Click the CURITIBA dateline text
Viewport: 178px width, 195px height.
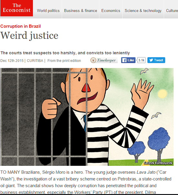coord(35,61)
